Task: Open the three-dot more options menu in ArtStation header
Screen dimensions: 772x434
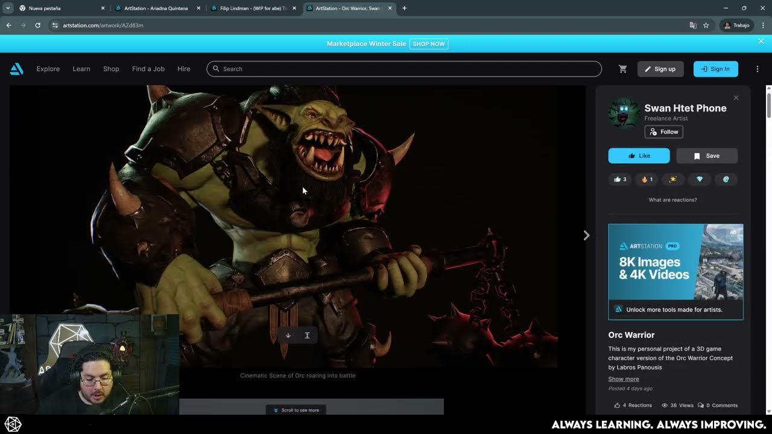Action: pos(758,69)
